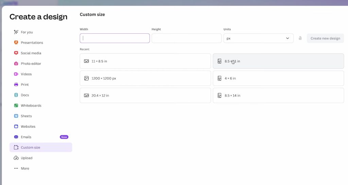348x185 pixels.
Task: Select the Print printer icon
Action: coord(16,84)
